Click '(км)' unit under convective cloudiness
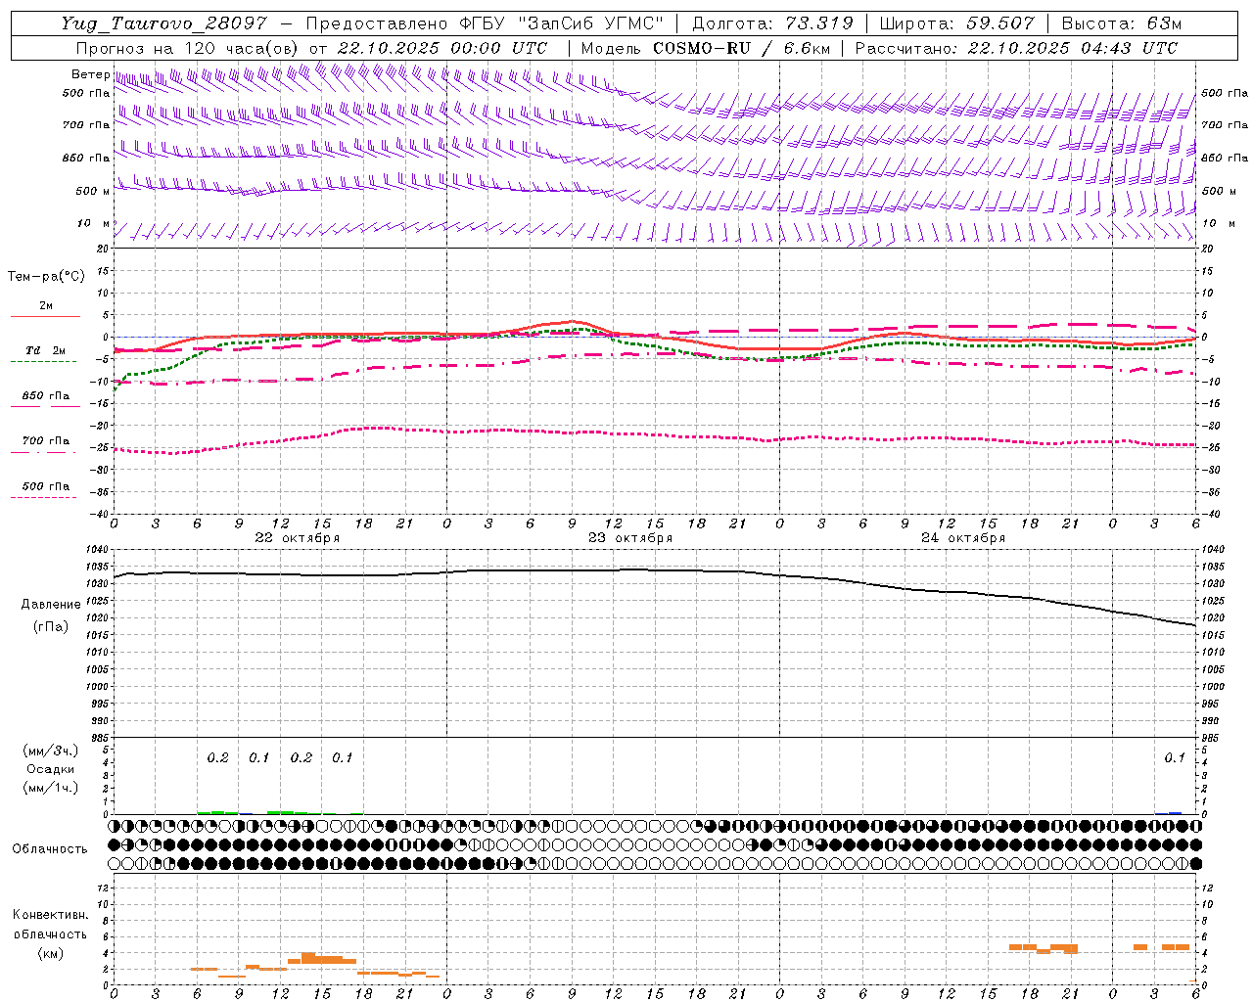 50,953
